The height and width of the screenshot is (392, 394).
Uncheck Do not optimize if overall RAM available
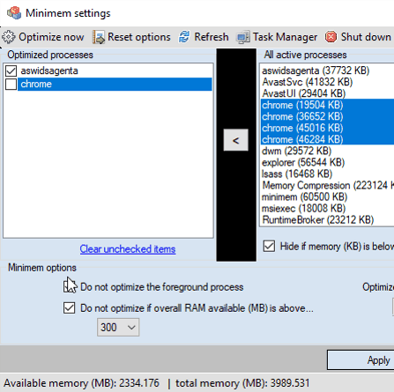pos(69,308)
